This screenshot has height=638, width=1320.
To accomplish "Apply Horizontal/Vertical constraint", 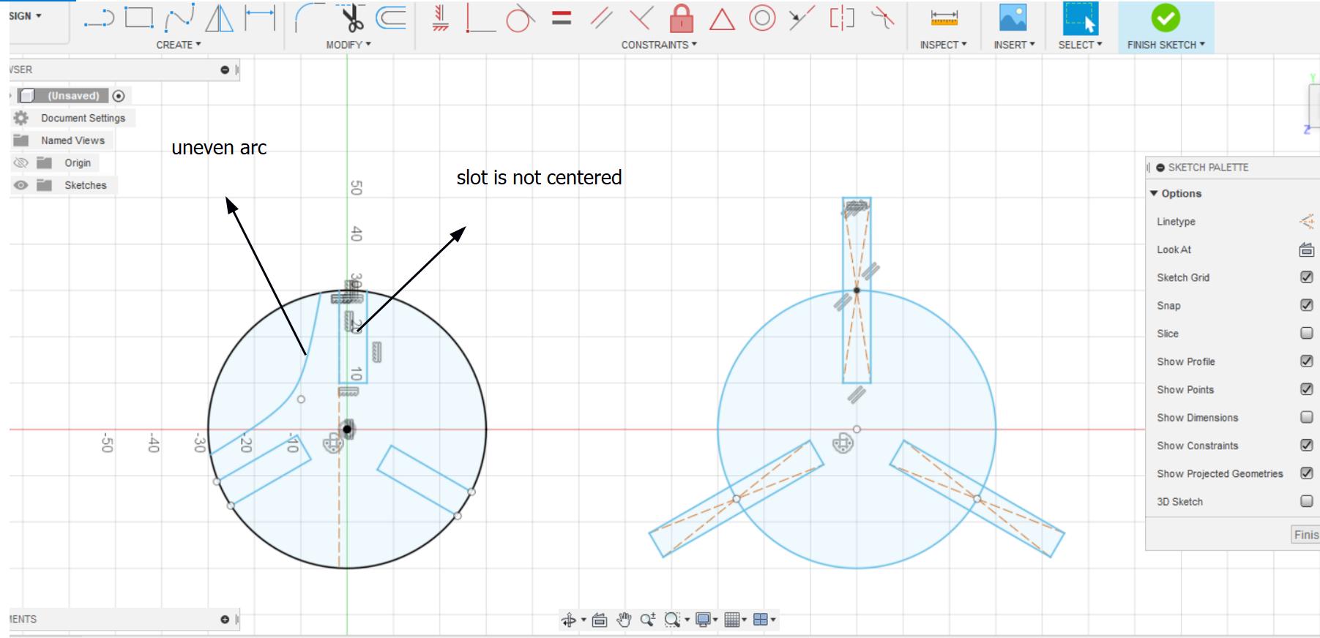I will pos(440,18).
